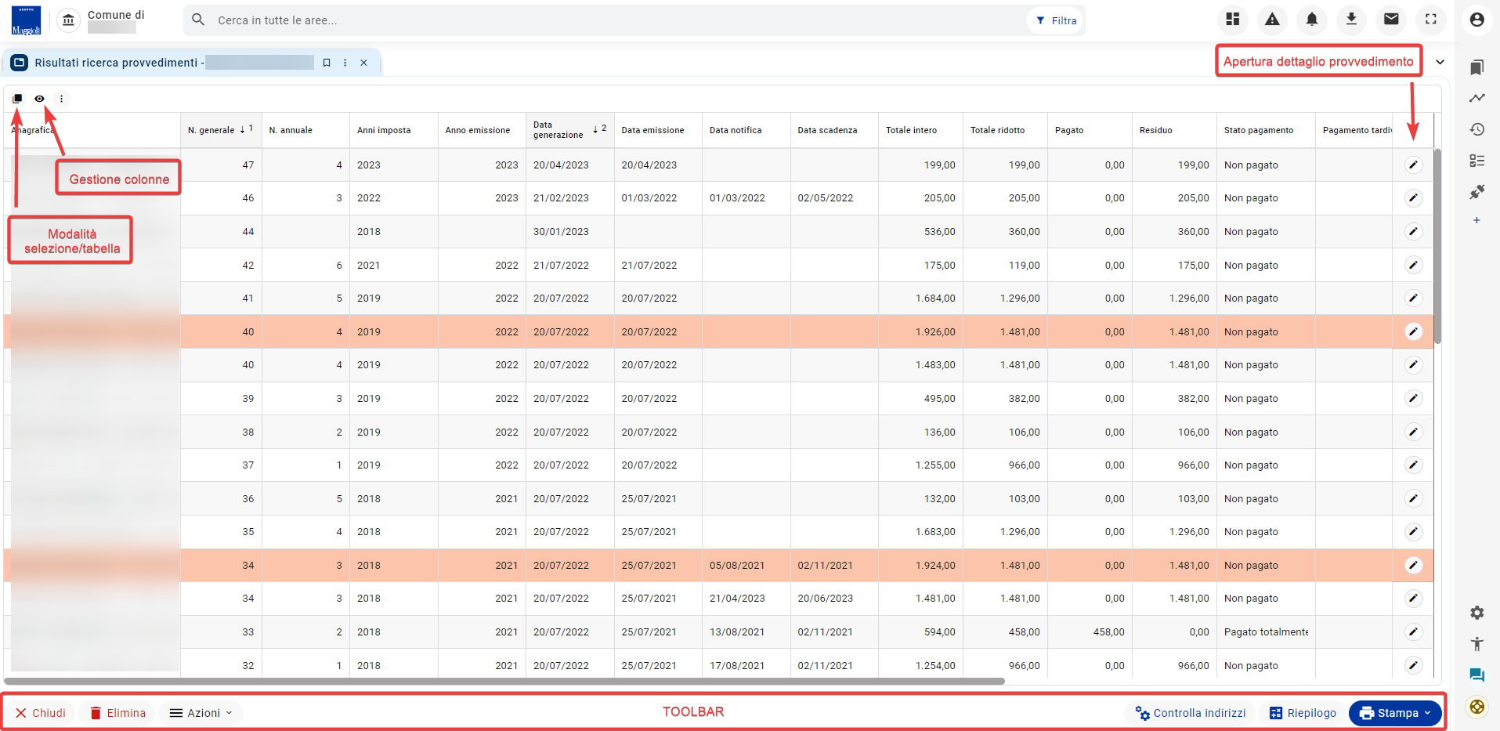
Task: Expand the tab list chevron
Action: tap(1440, 62)
